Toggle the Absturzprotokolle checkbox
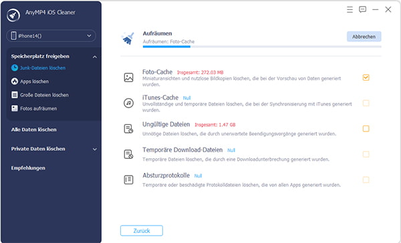The image size is (401, 243). [366, 180]
